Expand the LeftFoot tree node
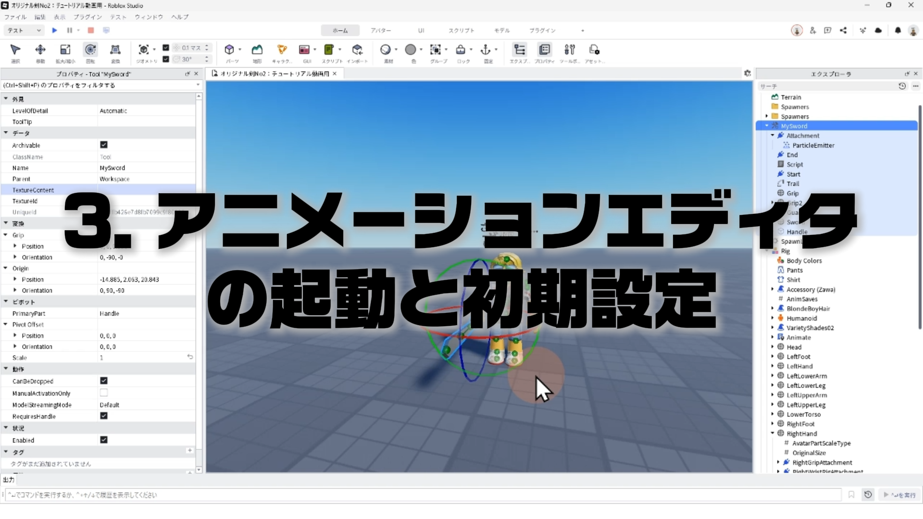This screenshot has width=923, height=519. coord(773,357)
